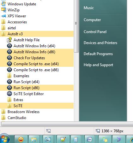
Task: Click the airtel folder icon
Action: tap(3, 28)
